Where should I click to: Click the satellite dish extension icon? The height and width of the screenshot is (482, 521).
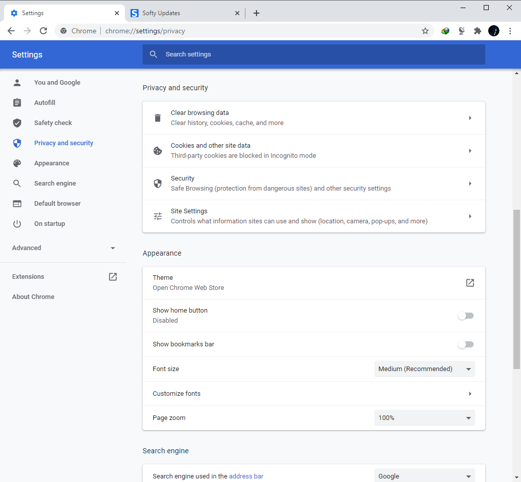tap(462, 31)
